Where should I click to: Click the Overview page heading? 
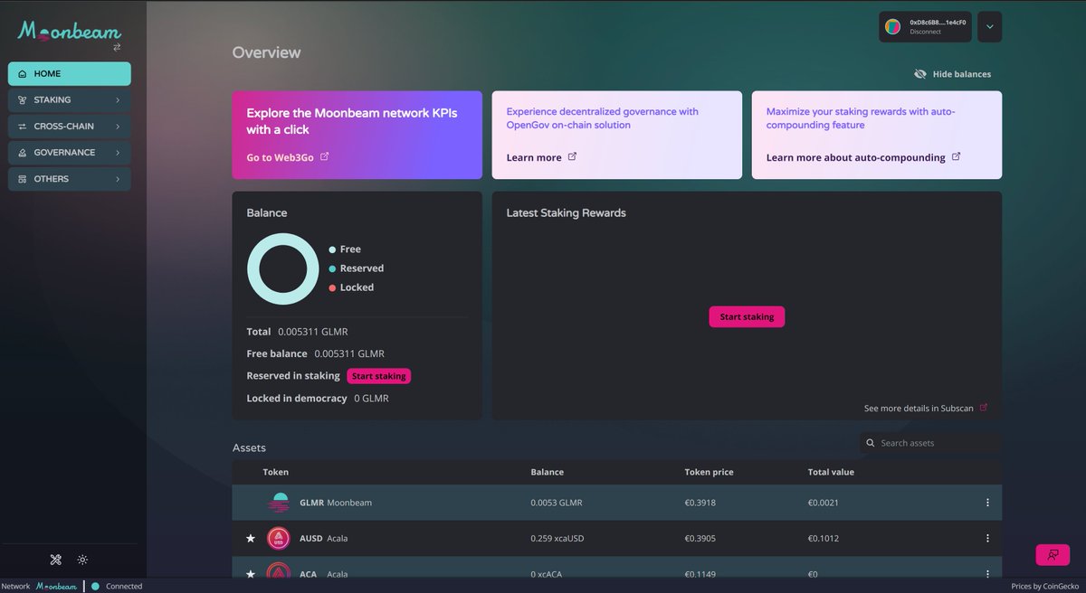click(266, 52)
